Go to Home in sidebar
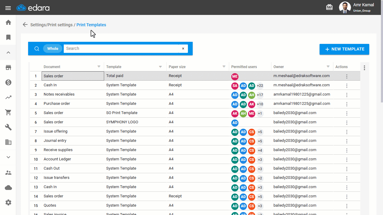 tap(8, 22)
